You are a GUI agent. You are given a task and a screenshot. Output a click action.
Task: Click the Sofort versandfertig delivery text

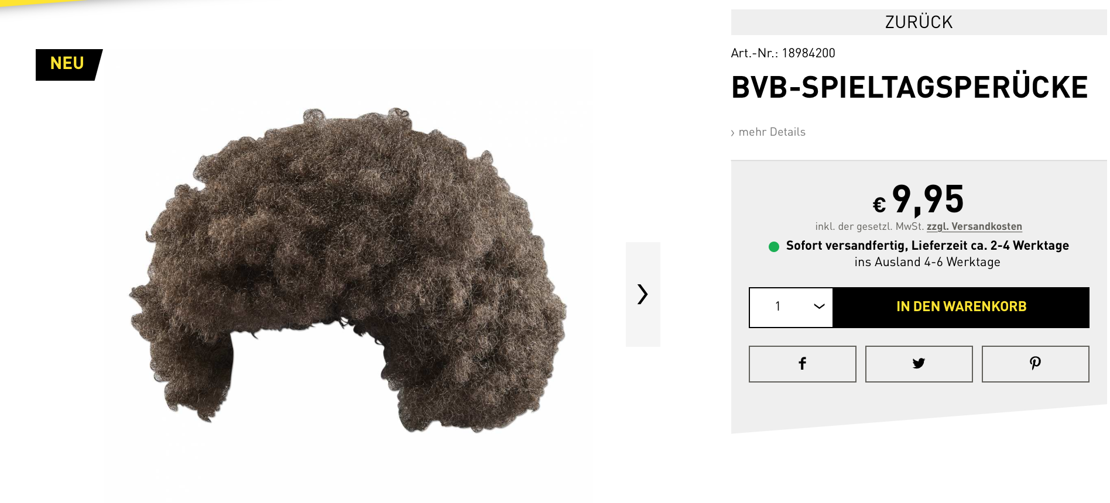tap(927, 246)
